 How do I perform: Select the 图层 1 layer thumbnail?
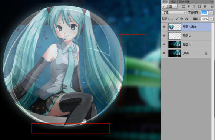click(175, 45)
